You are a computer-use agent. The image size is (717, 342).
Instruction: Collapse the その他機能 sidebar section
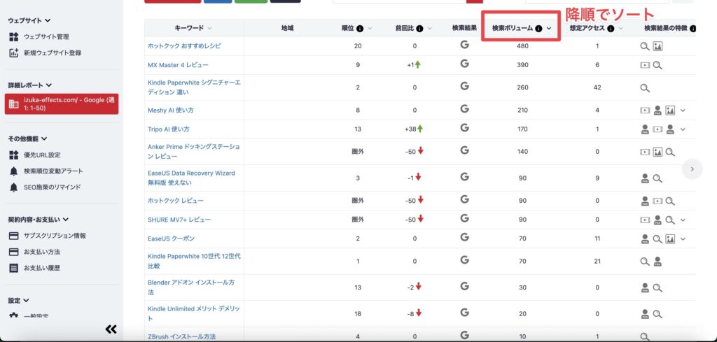(x=44, y=138)
